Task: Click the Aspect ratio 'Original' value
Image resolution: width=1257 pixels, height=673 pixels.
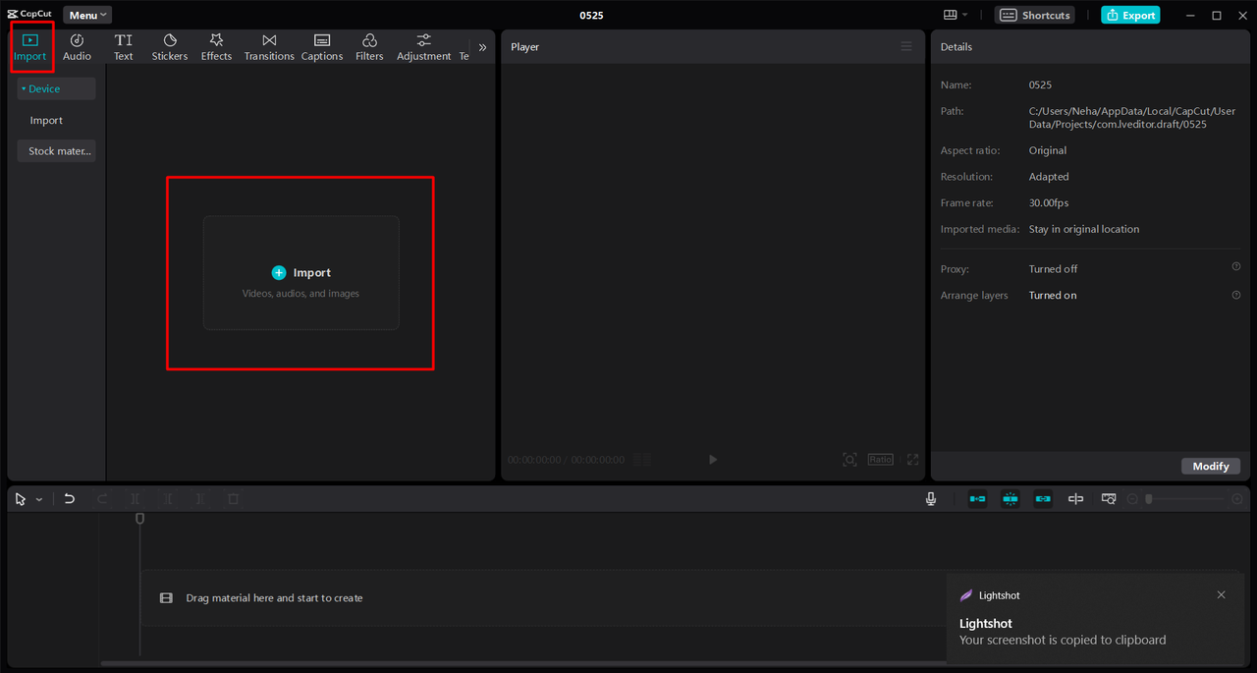Action: pos(1048,150)
